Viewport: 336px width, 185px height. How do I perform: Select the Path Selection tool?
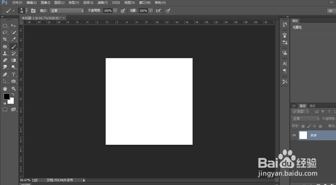click(5, 81)
